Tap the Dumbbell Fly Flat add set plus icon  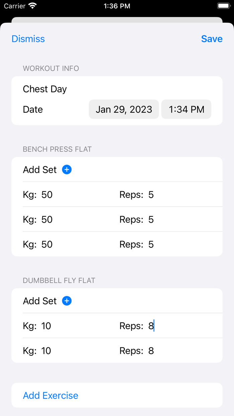[67, 301]
